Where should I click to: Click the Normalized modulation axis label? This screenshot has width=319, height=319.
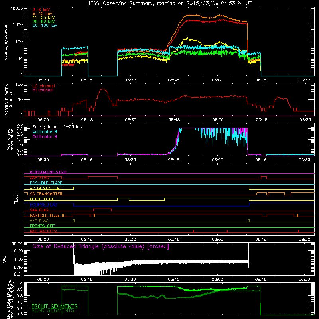tap(10, 139)
